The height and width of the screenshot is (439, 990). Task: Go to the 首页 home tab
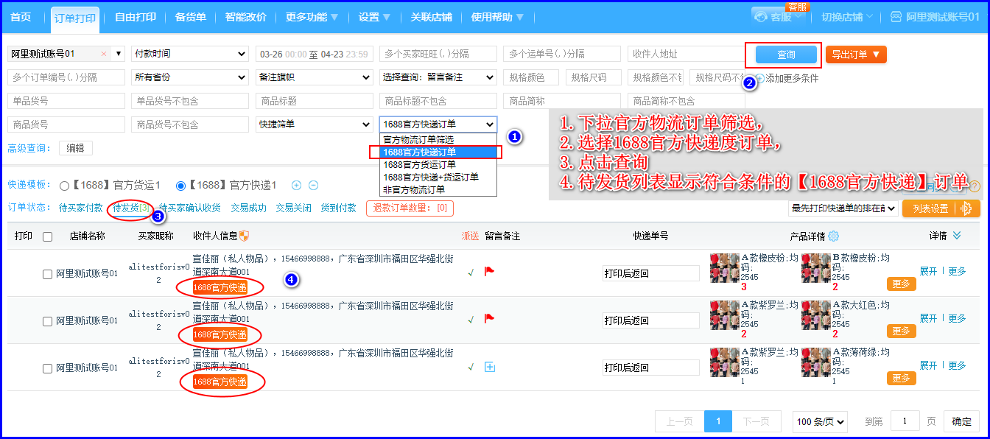coord(21,17)
